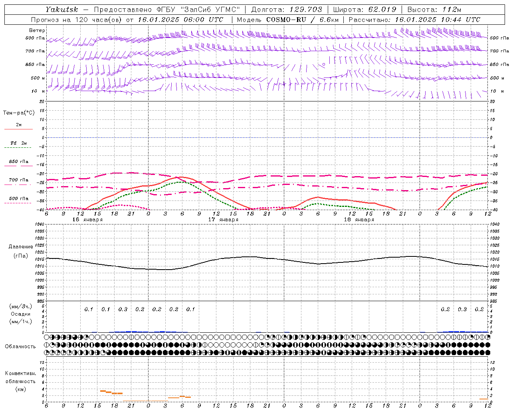Click the Yakutsk station title
The image size is (511, 409).
click(x=61, y=10)
